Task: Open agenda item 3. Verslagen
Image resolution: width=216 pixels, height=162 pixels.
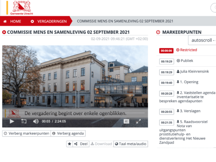Action: (x=190, y=111)
